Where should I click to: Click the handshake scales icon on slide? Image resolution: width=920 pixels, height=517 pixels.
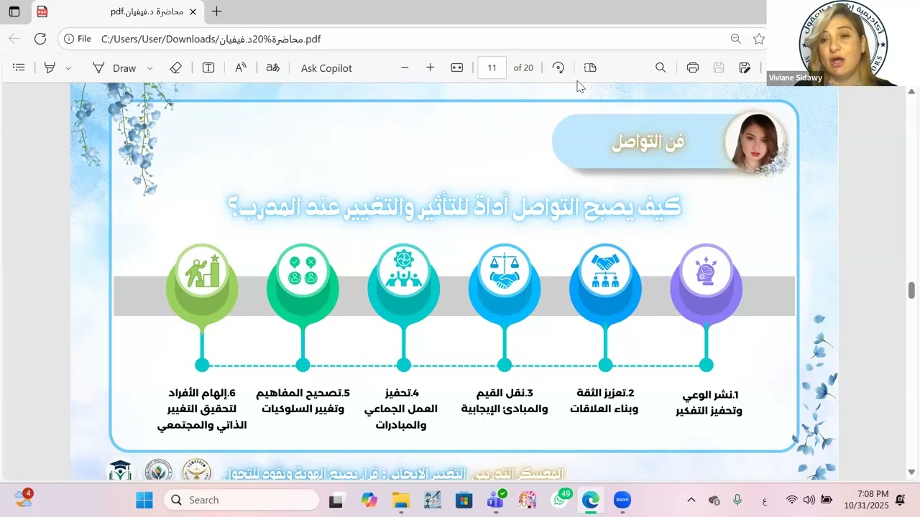[505, 271]
